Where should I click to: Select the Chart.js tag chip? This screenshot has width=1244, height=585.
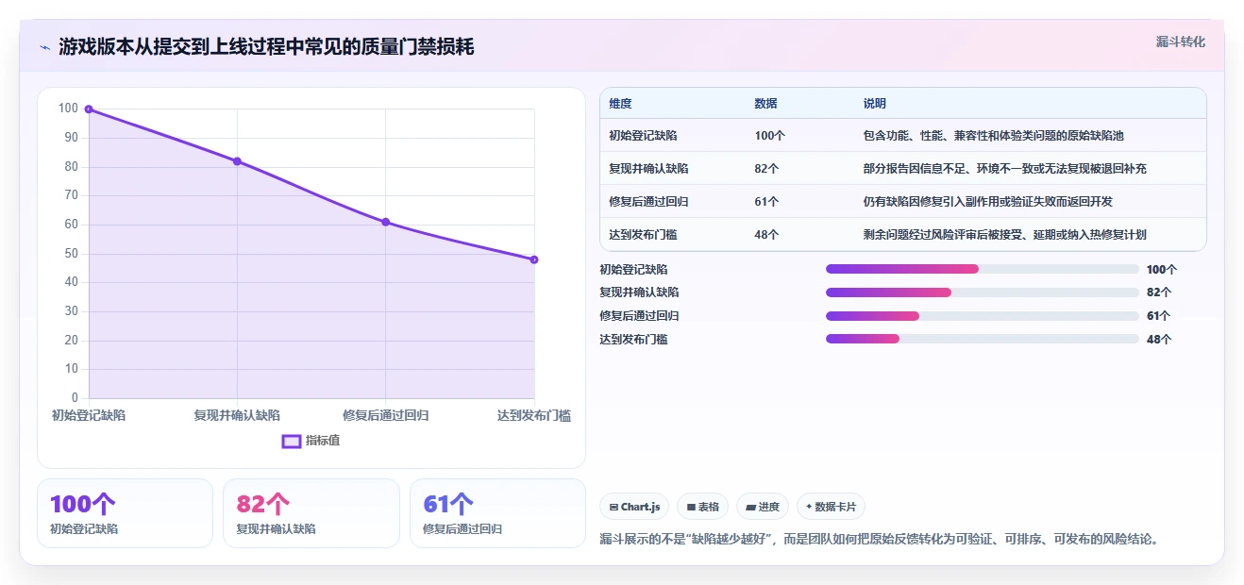[x=634, y=507]
